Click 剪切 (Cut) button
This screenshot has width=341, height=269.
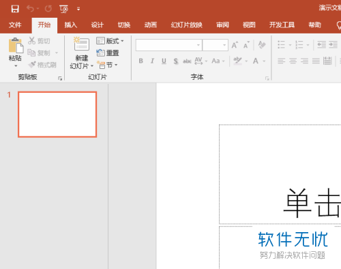pos(39,41)
